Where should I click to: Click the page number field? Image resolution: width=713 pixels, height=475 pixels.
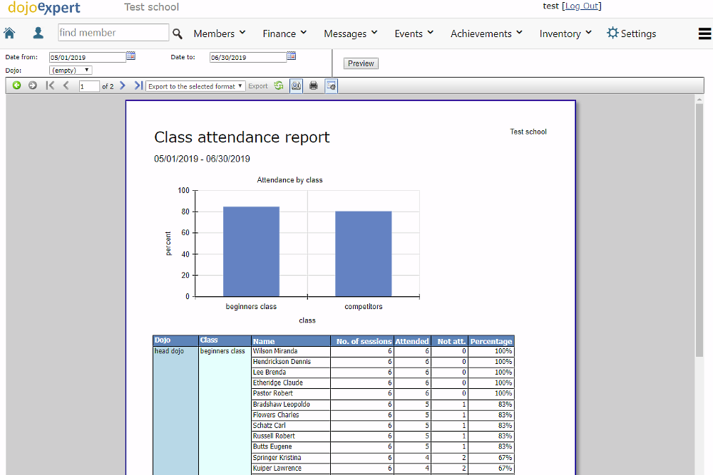[89, 86]
